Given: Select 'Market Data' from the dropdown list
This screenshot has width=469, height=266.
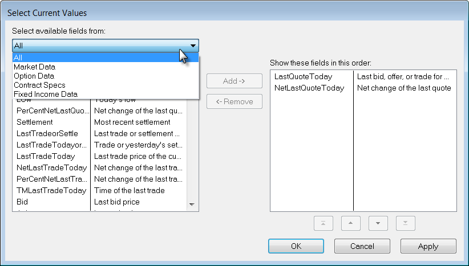Looking at the screenshot, I should (x=34, y=67).
